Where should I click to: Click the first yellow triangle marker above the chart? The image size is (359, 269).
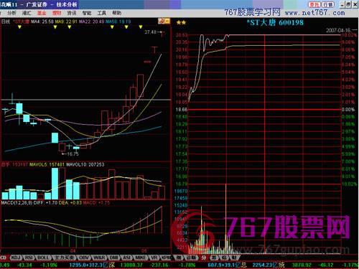19,27
